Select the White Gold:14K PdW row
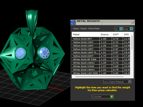Image resolution: width=143 pixels, height=107 pixels. point(101,73)
